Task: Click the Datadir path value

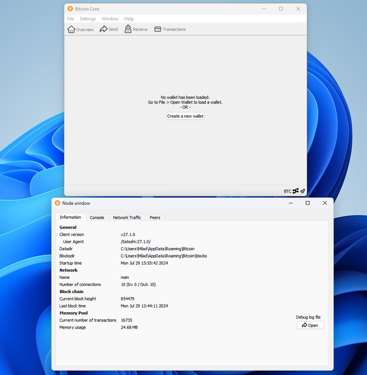Action: (157, 249)
